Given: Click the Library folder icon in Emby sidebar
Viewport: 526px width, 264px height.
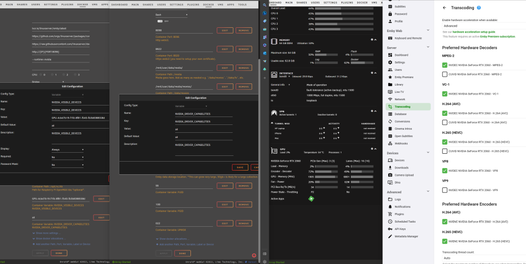Looking at the screenshot, I should point(390,85).
